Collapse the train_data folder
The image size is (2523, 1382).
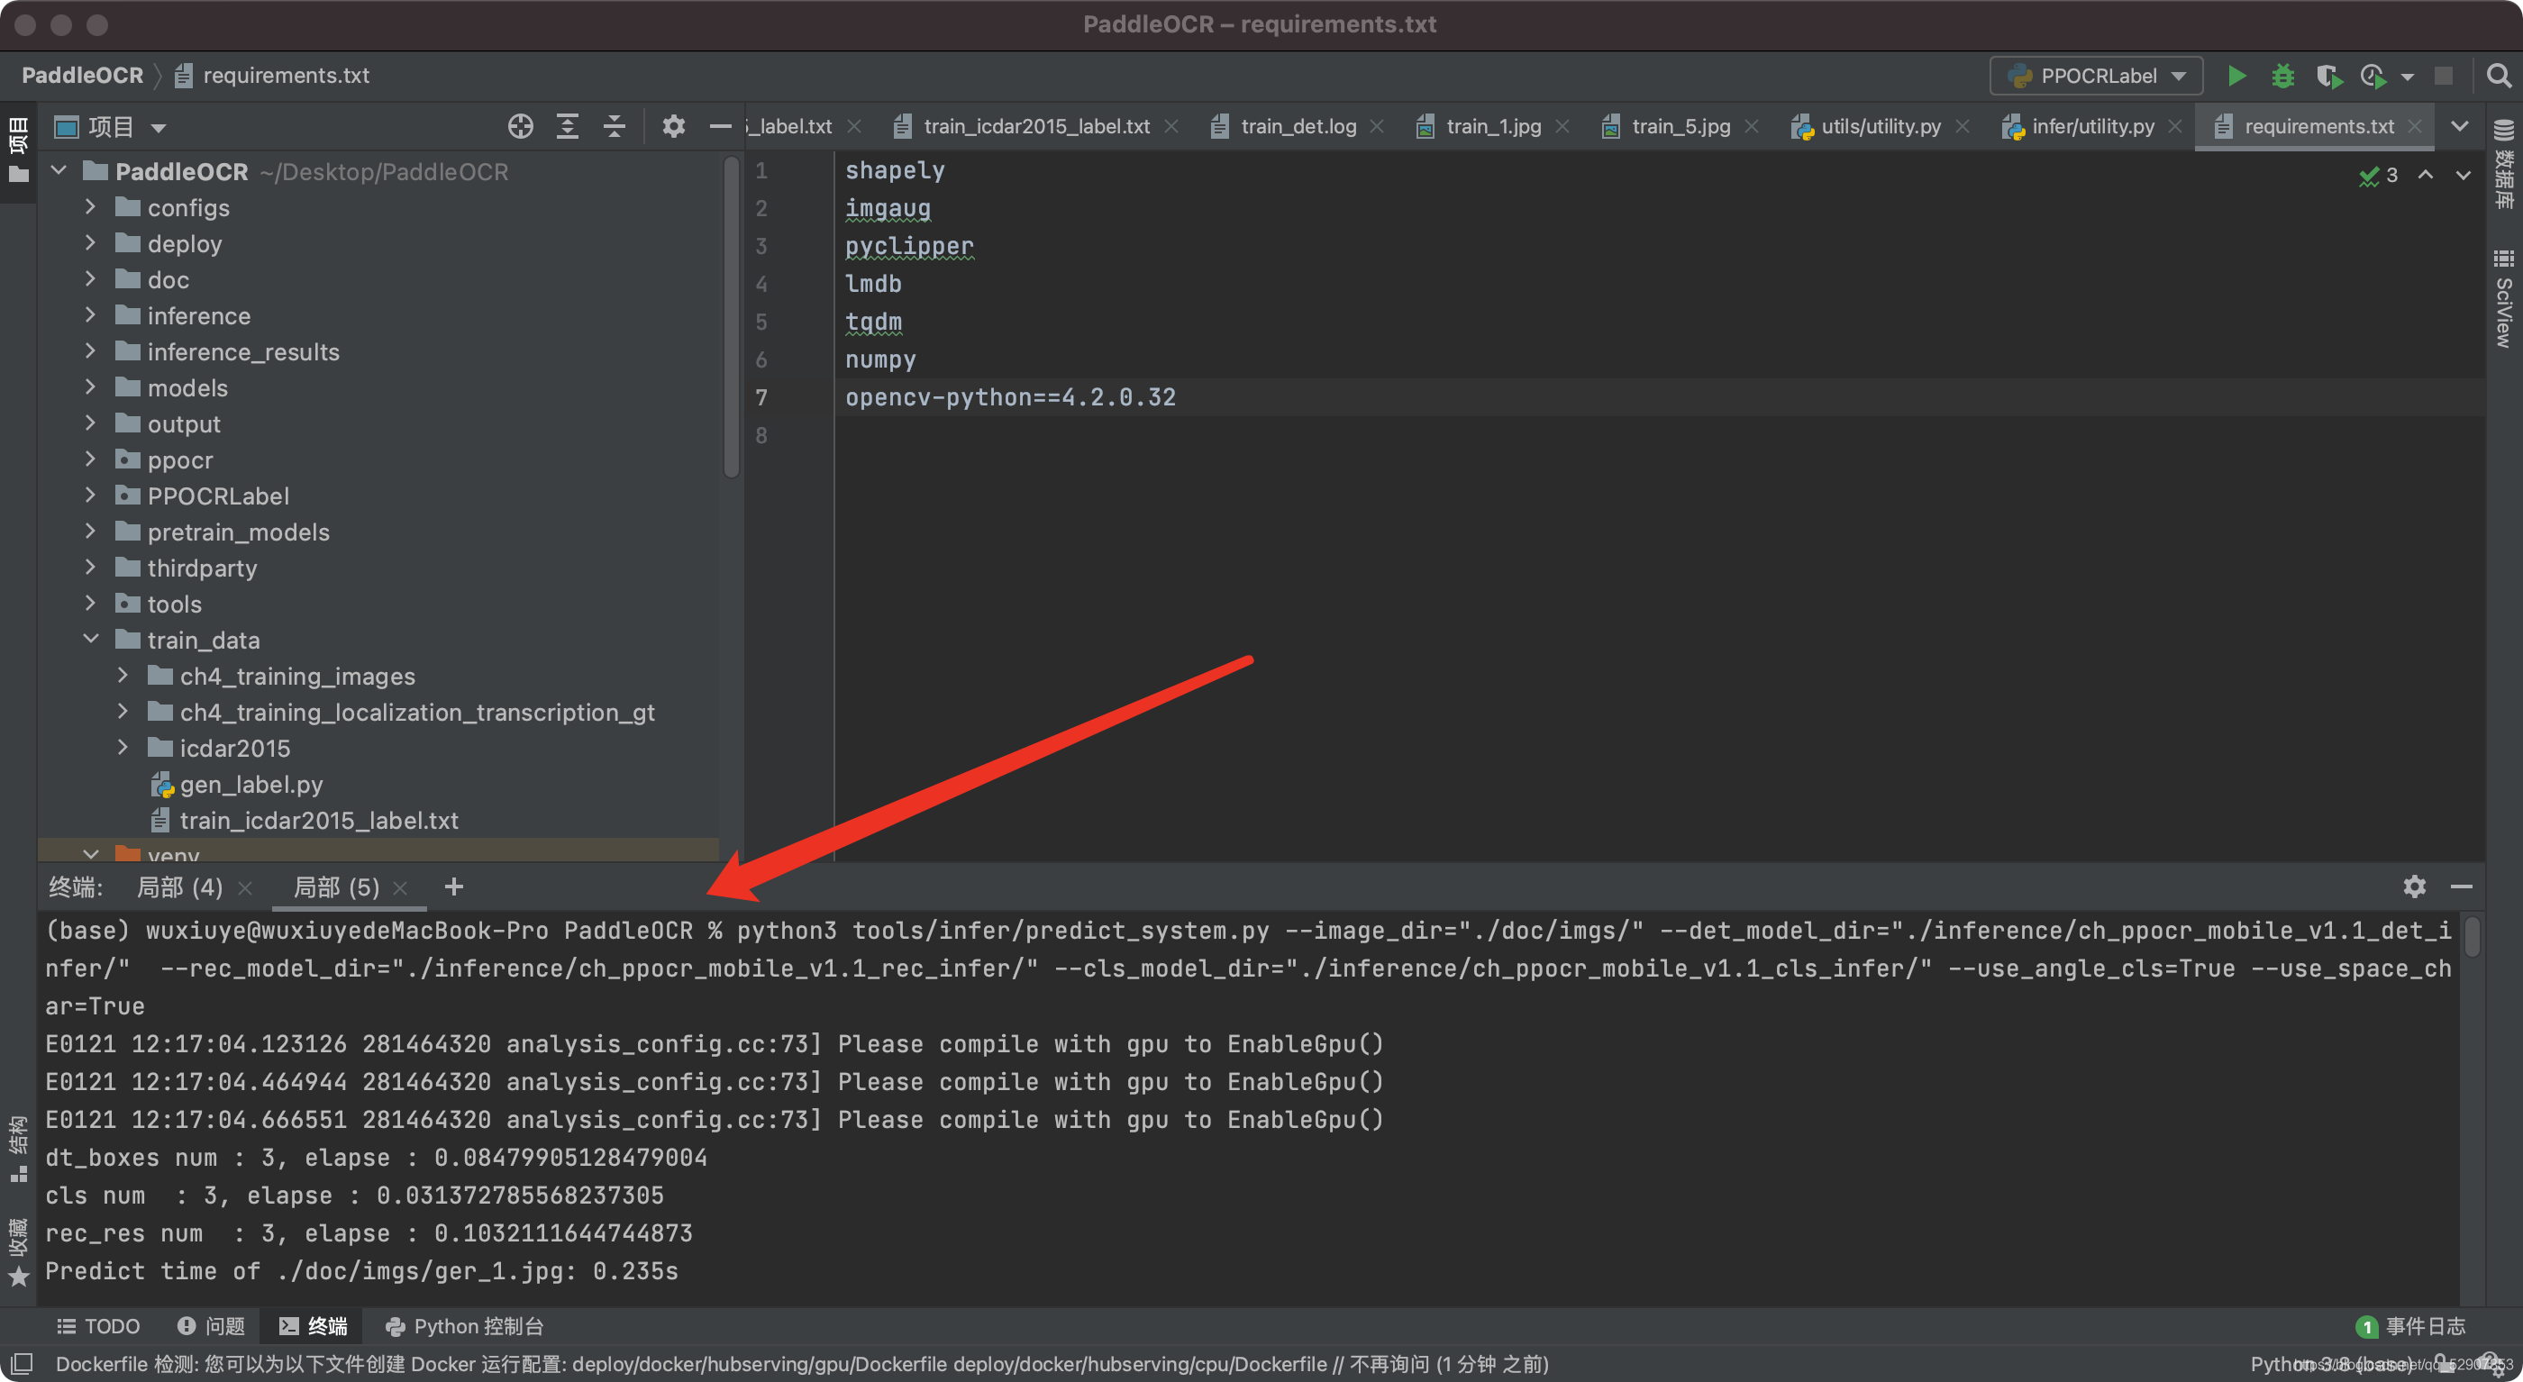click(90, 640)
